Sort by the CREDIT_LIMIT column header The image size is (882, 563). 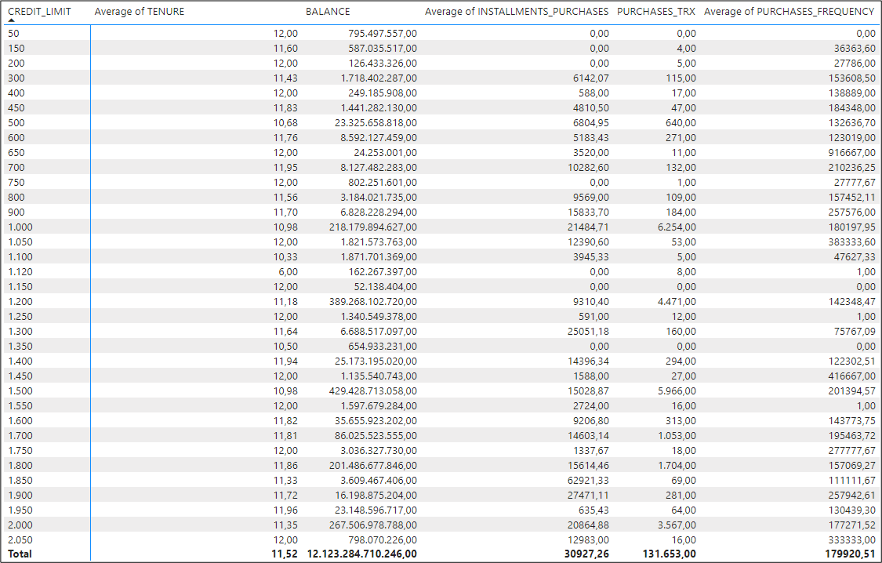(x=38, y=12)
